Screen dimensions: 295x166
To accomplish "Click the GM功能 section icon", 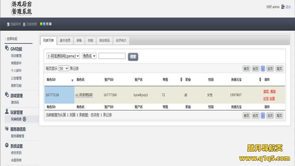I will click(x=7, y=48).
